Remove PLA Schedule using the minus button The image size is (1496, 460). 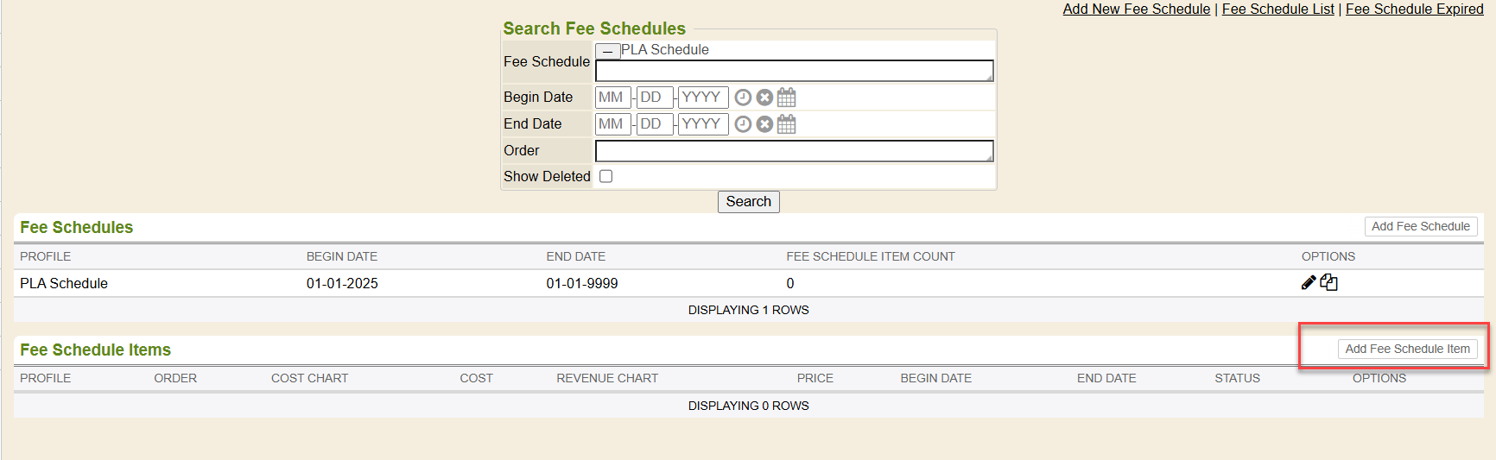click(x=607, y=51)
